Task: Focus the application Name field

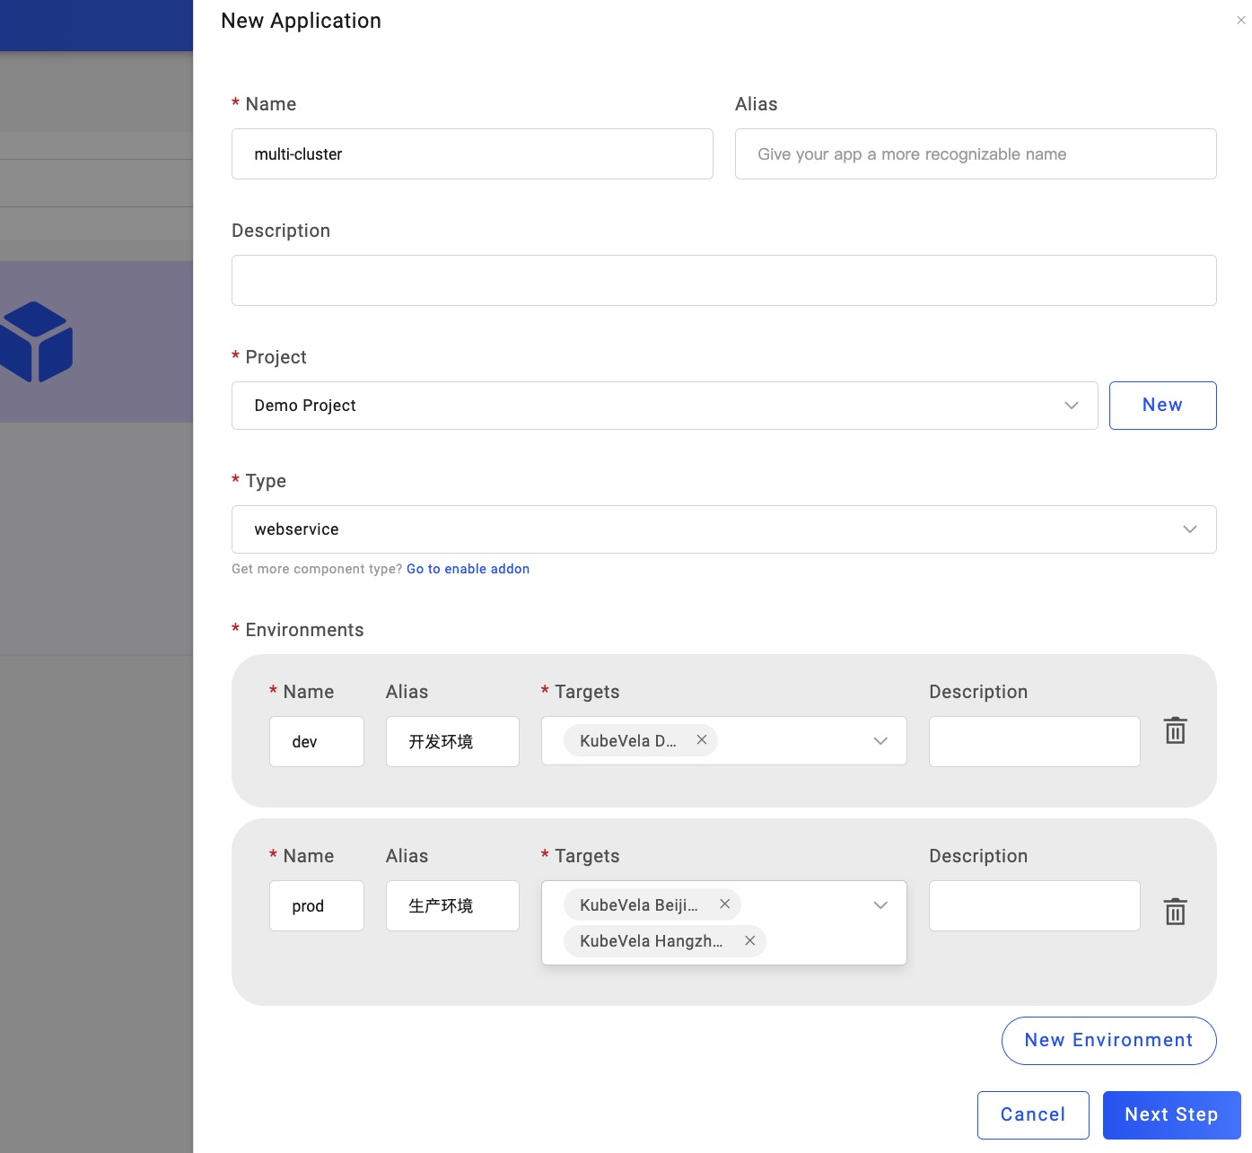Action: pyautogui.click(x=472, y=154)
